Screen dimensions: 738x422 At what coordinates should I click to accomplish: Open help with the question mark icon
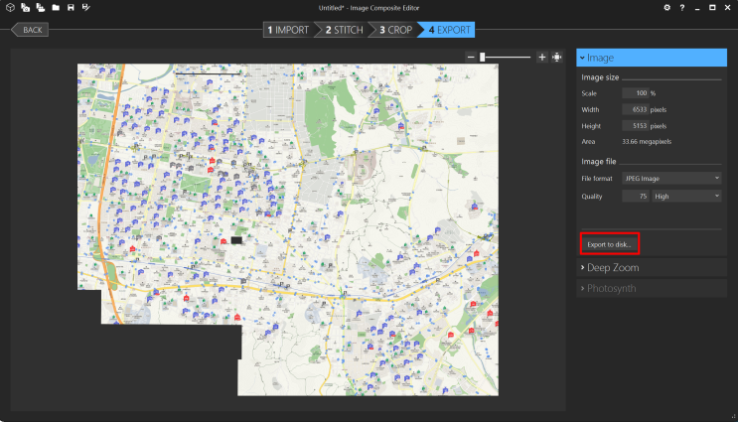click(681, 8)
